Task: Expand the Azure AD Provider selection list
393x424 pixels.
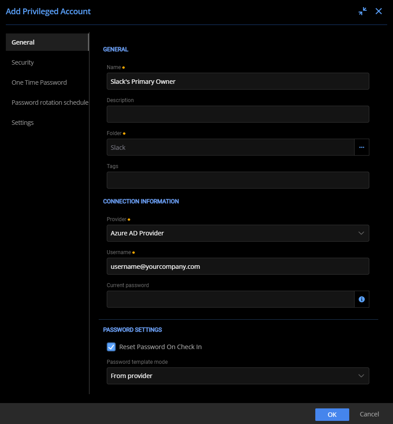Action: 361,233
